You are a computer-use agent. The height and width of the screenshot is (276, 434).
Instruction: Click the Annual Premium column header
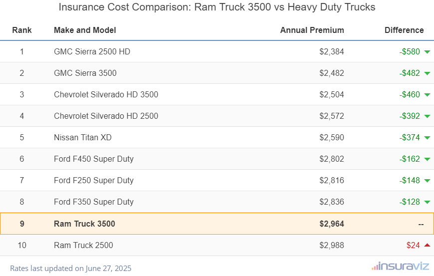pos(312,30)
